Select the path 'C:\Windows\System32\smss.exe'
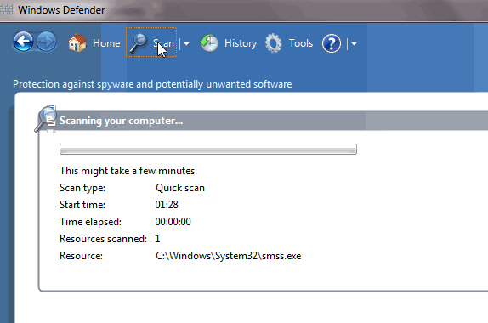This screenshot has height=323, width=488. click(x=229, y=256)
